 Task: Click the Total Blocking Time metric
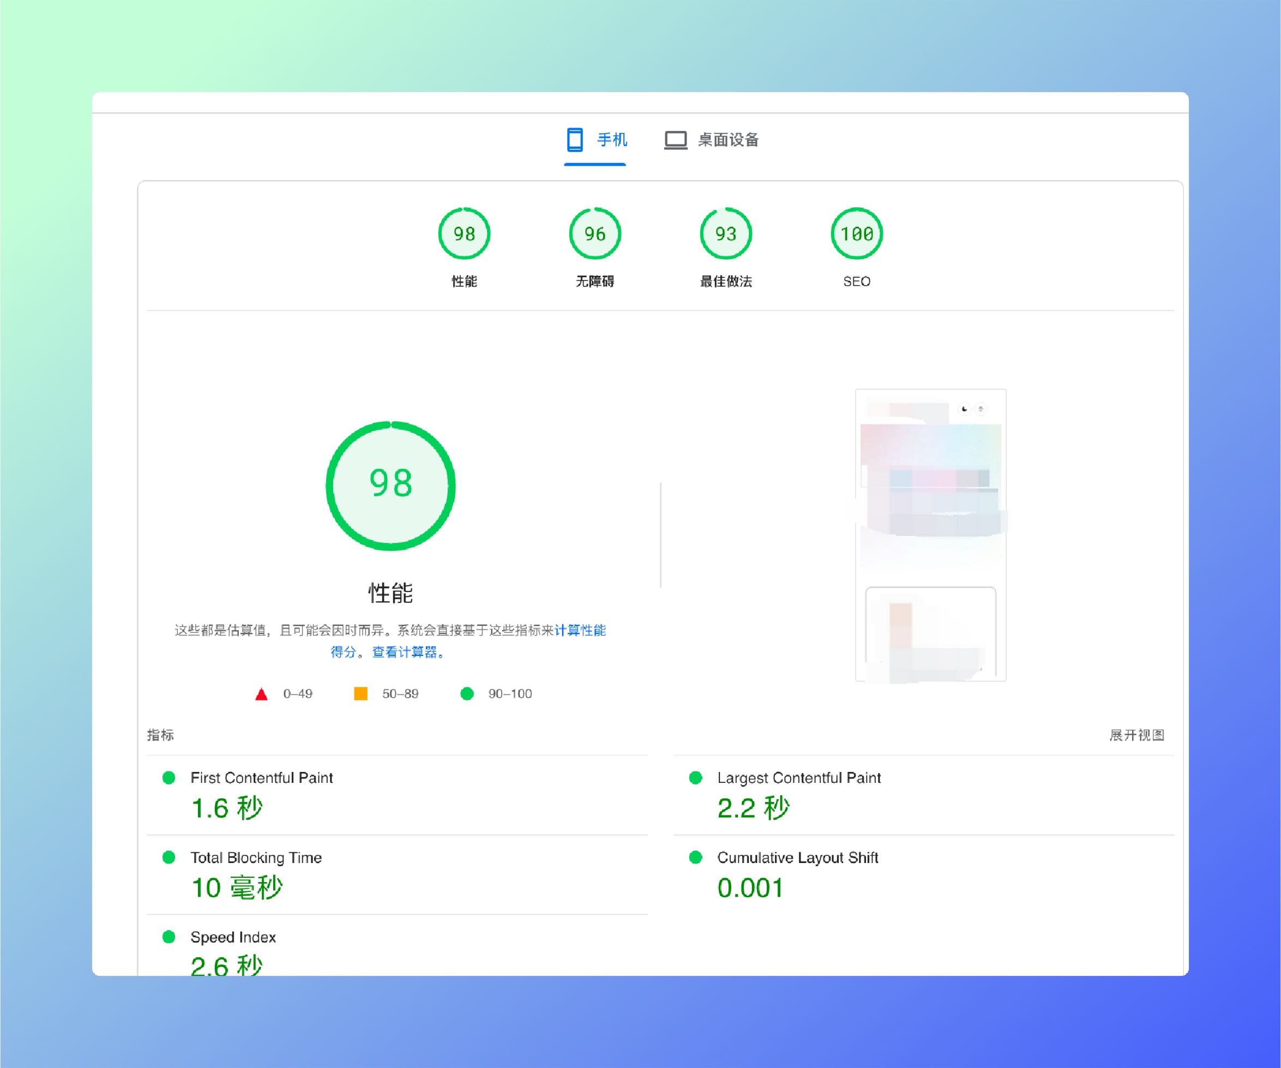point(256,858)
